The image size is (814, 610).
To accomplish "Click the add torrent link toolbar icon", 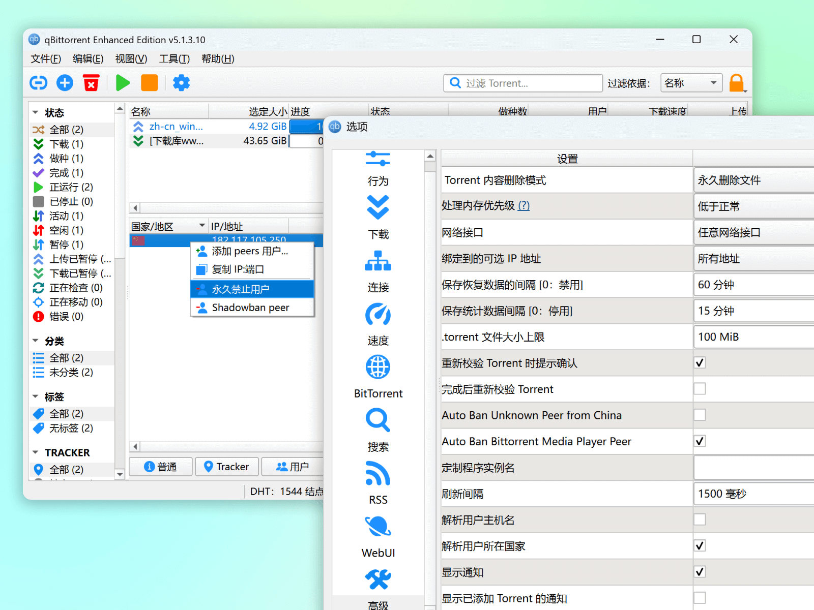I will [x=38, y=83].
